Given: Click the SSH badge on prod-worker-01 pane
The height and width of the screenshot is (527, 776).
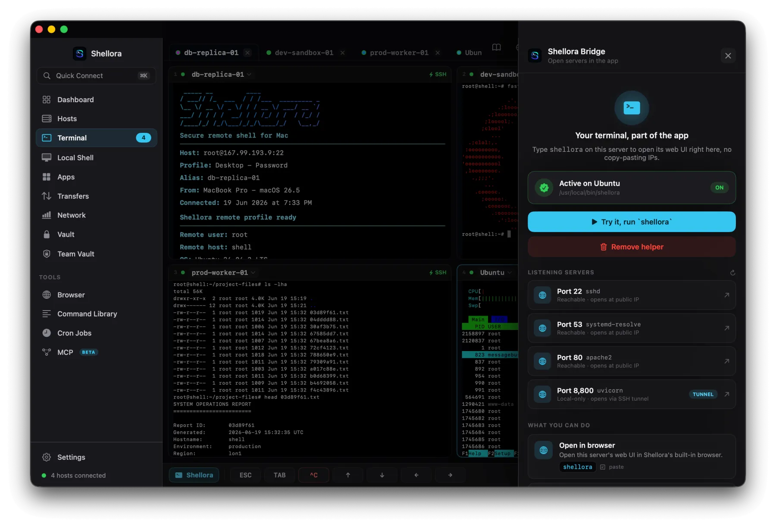Looking at the screenshot, I should pyautogui.click(x=438, y=273).
